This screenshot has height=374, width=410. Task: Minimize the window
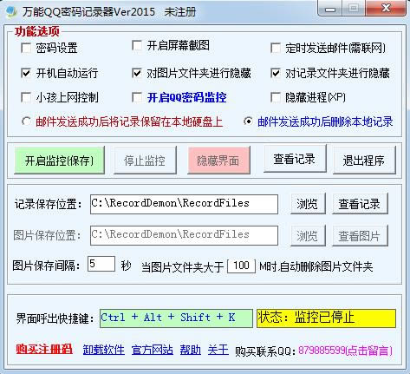(x=330, y=9)
